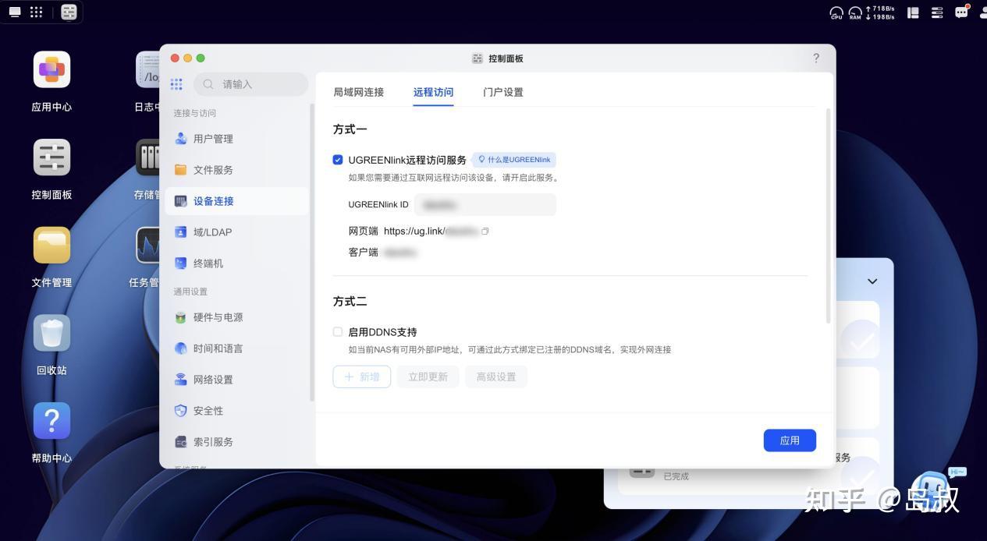Viewport: 987px width, 541px height.
Task: Open the app grid launcher in the top bar
Action: (x=36, y=12)
